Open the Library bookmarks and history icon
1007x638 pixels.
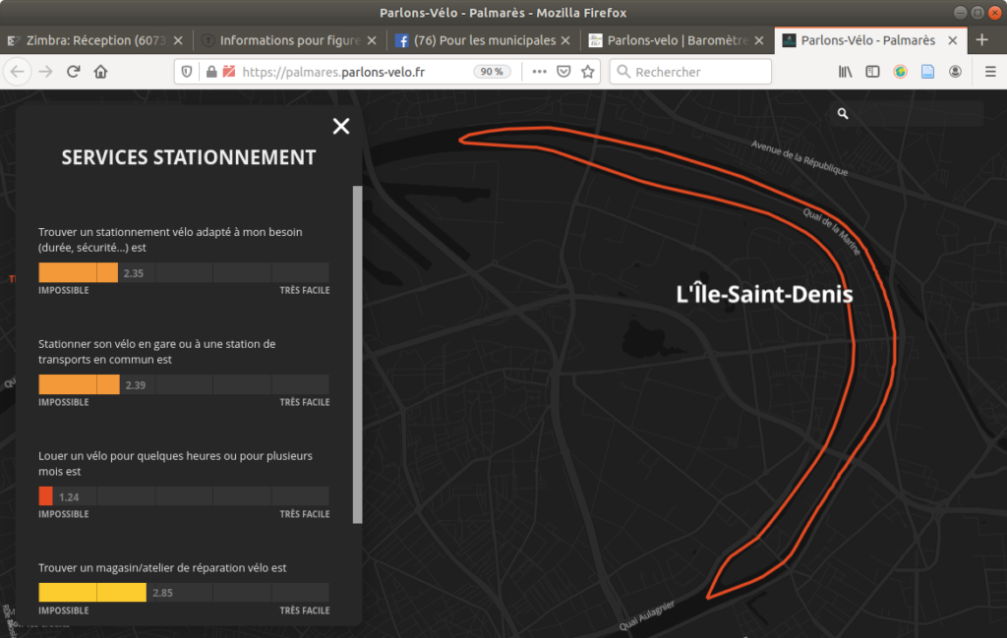pyautogui.click(x=845, y=71)
